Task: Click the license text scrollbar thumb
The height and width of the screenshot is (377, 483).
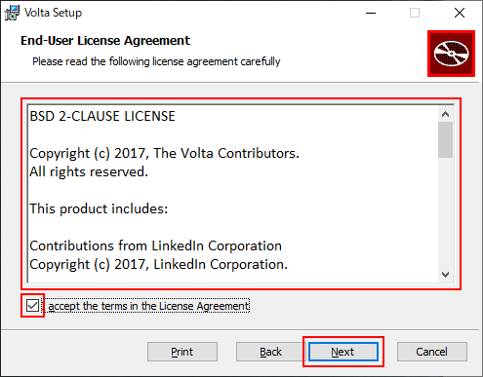Action: pos(445,139)
